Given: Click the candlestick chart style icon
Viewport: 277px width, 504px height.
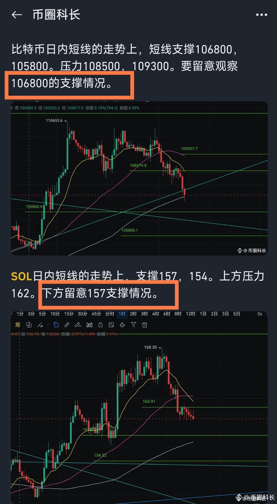Looking at the screenshot, I should [x=89, y=325].
